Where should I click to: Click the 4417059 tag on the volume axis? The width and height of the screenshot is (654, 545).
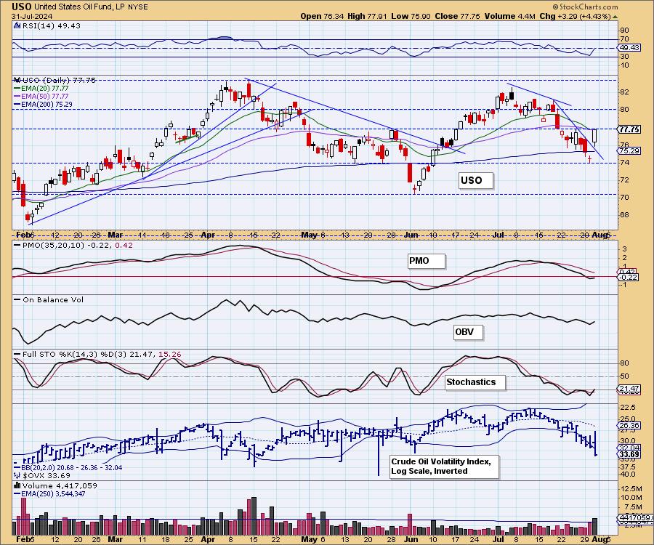coord(635,518)
